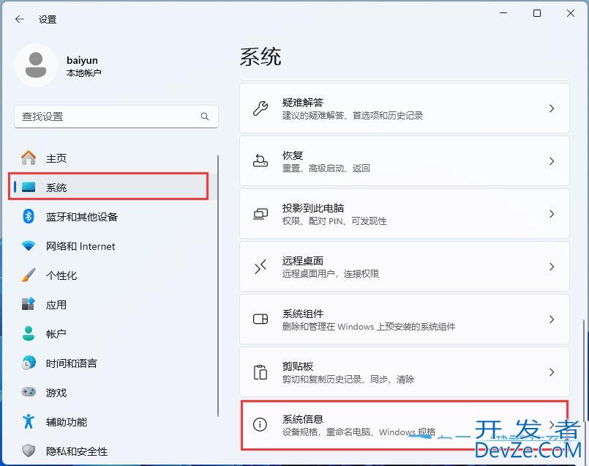
Task: Expand 远程桌面 with its chevron
Action: pyautogui.click(x=552, y=267)
